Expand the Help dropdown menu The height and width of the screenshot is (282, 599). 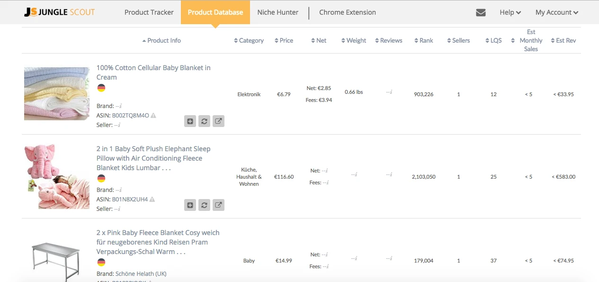pos(510,12)
